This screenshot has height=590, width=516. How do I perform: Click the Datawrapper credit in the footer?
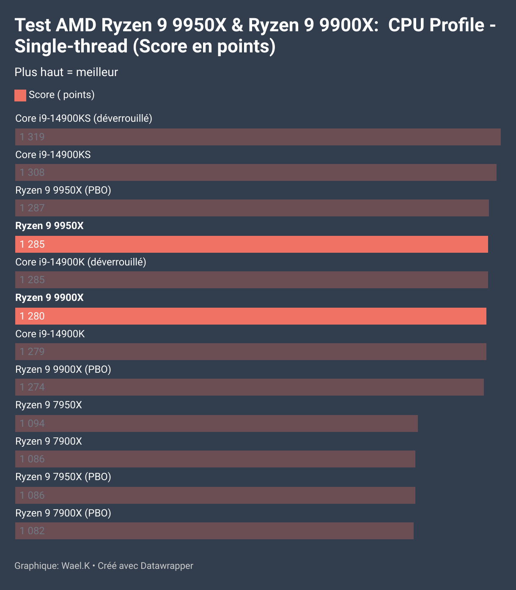[x=167, y=565]
